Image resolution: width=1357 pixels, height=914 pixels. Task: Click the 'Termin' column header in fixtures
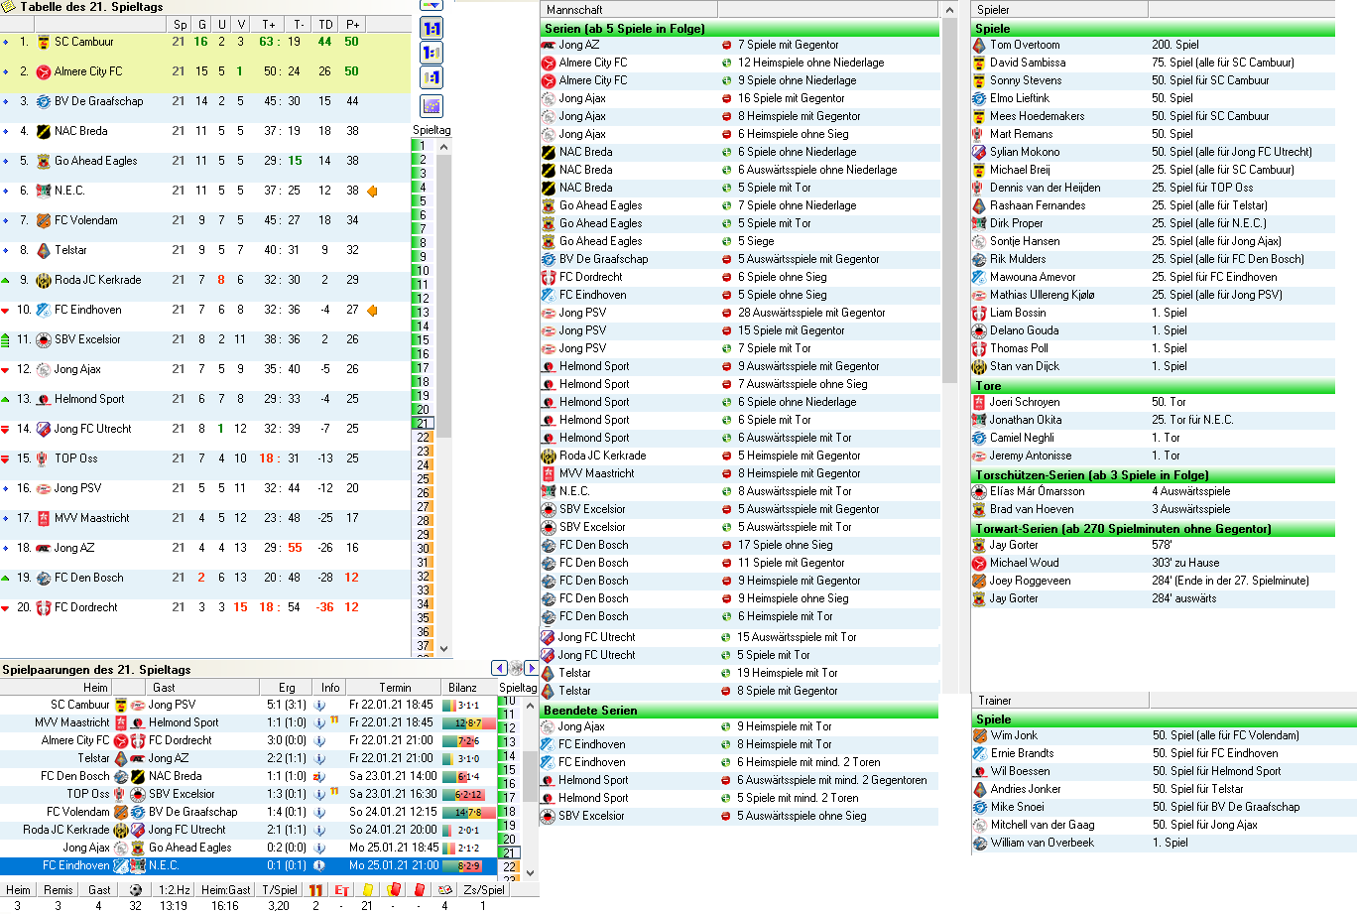click(395, 687)
